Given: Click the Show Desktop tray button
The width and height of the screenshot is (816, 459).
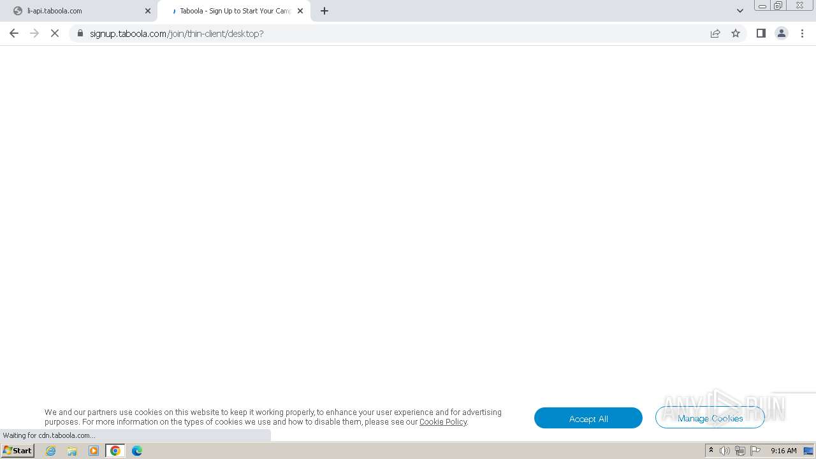Looking at the screenshot, I should 808,451.
